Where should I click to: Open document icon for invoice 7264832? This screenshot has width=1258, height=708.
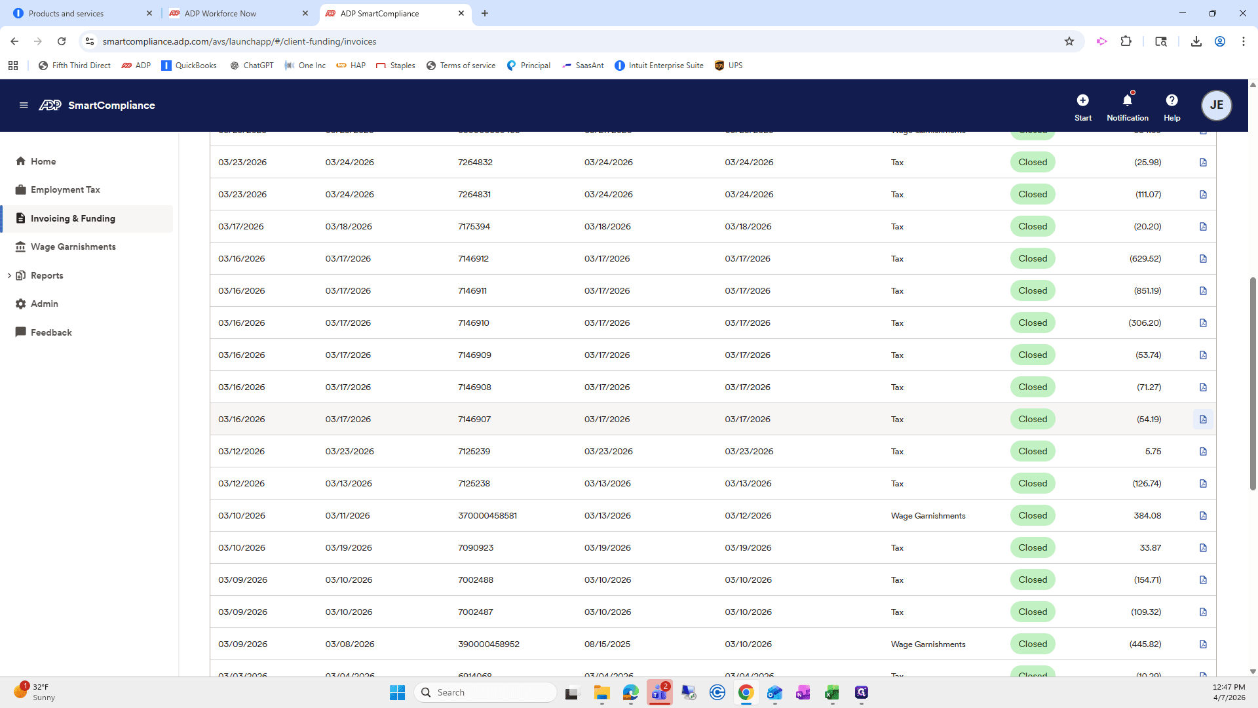[x=1203, y=163]
